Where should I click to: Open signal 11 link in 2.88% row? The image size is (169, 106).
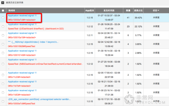(x=22, y=51)
